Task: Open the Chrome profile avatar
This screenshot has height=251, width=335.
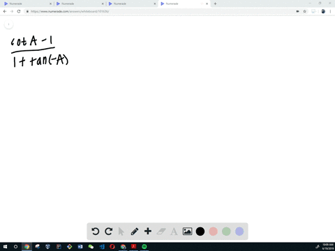Action: (323, 11)
